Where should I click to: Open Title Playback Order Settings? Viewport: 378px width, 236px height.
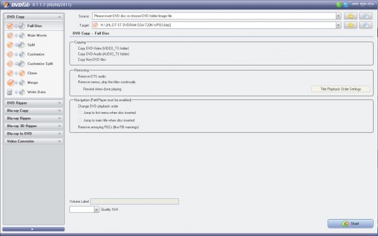pos(341,89)
